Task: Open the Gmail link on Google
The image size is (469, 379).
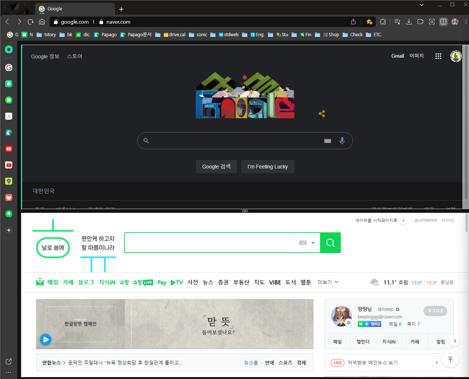Action: pyautogui.click(x=398, y=56)
